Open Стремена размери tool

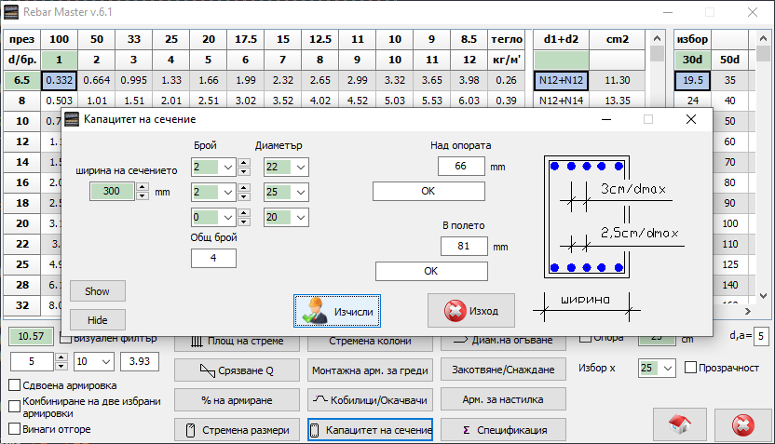click(237, 430)
